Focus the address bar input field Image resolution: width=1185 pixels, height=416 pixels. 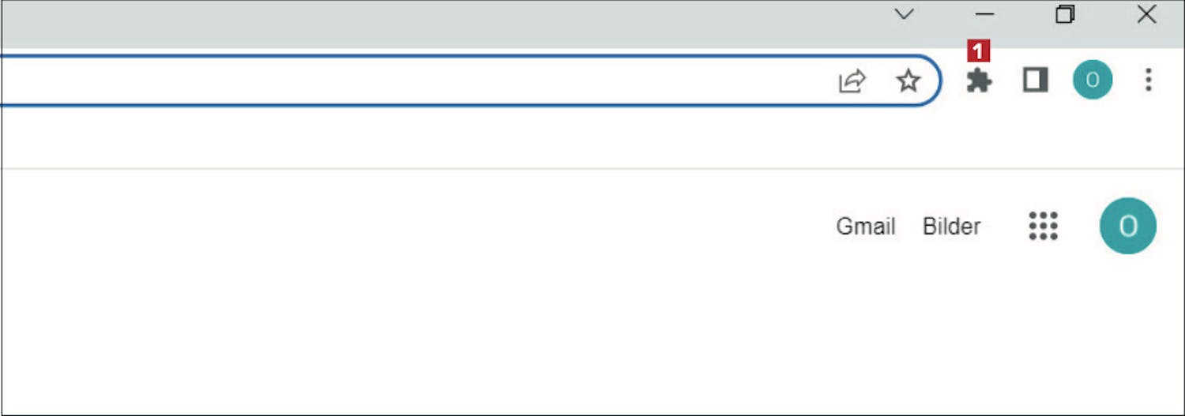point(395,81)
